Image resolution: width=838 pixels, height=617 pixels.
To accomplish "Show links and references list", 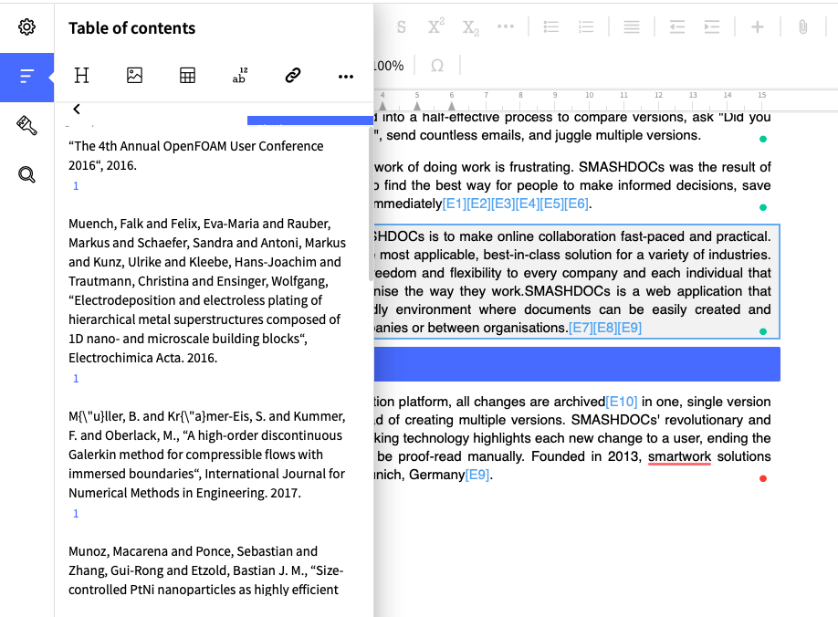I will [293, 76].
